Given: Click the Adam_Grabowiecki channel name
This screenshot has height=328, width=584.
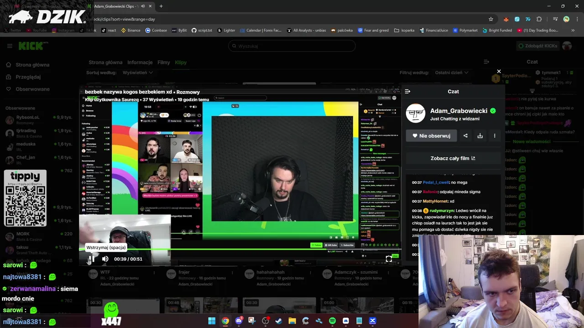Looking at the screenshot, I should [459, 111].
